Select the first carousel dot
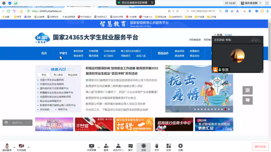This screenshot has height=152, width=271. pos(195,109)
